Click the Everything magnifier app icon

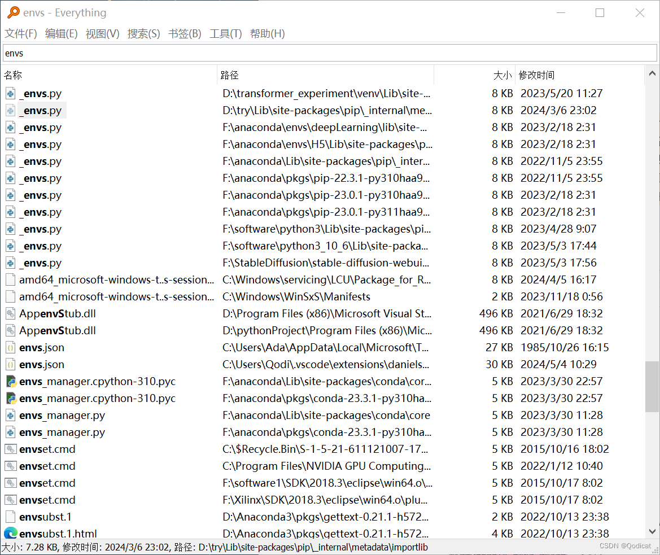pos(13,12)
